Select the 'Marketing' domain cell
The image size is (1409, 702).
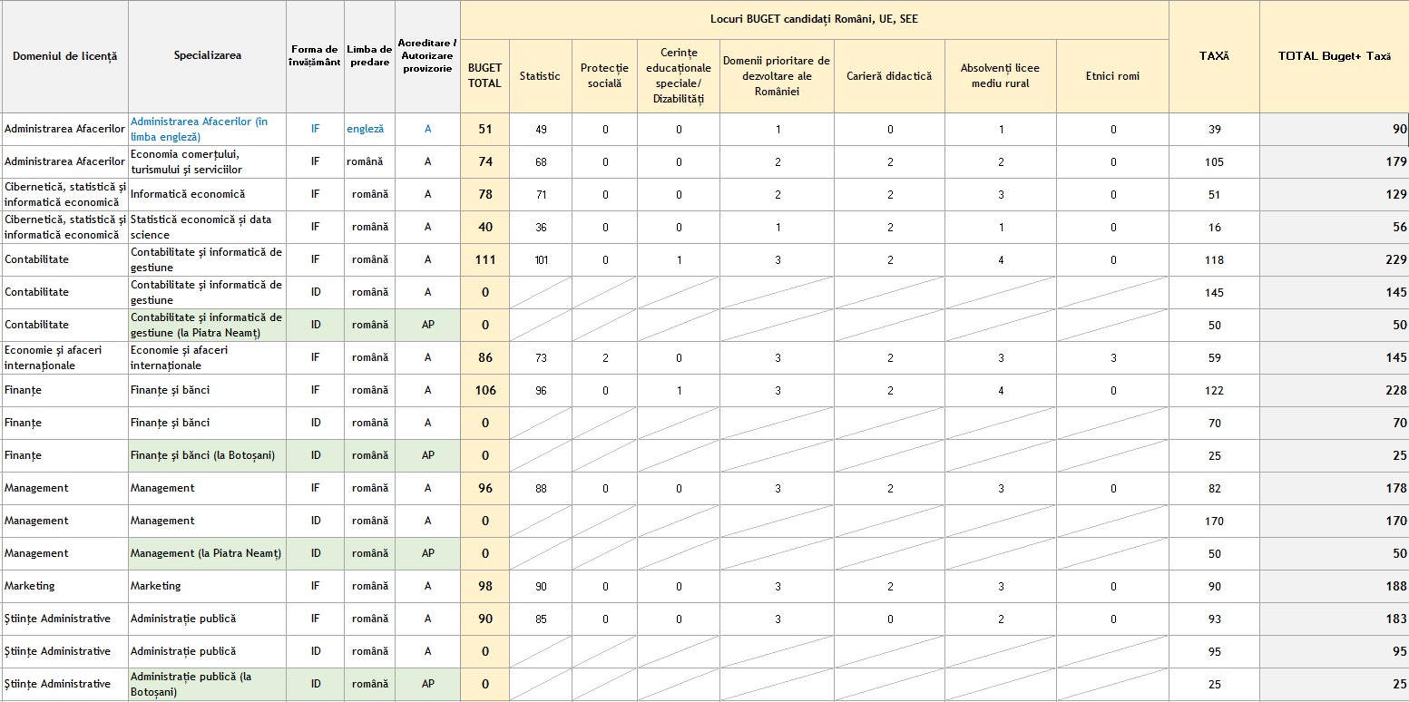click(64, 586)
